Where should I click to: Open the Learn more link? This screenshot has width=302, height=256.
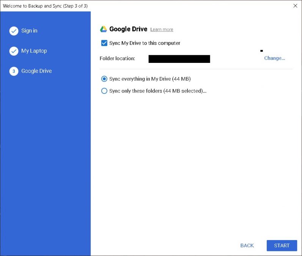coord(162,30)
